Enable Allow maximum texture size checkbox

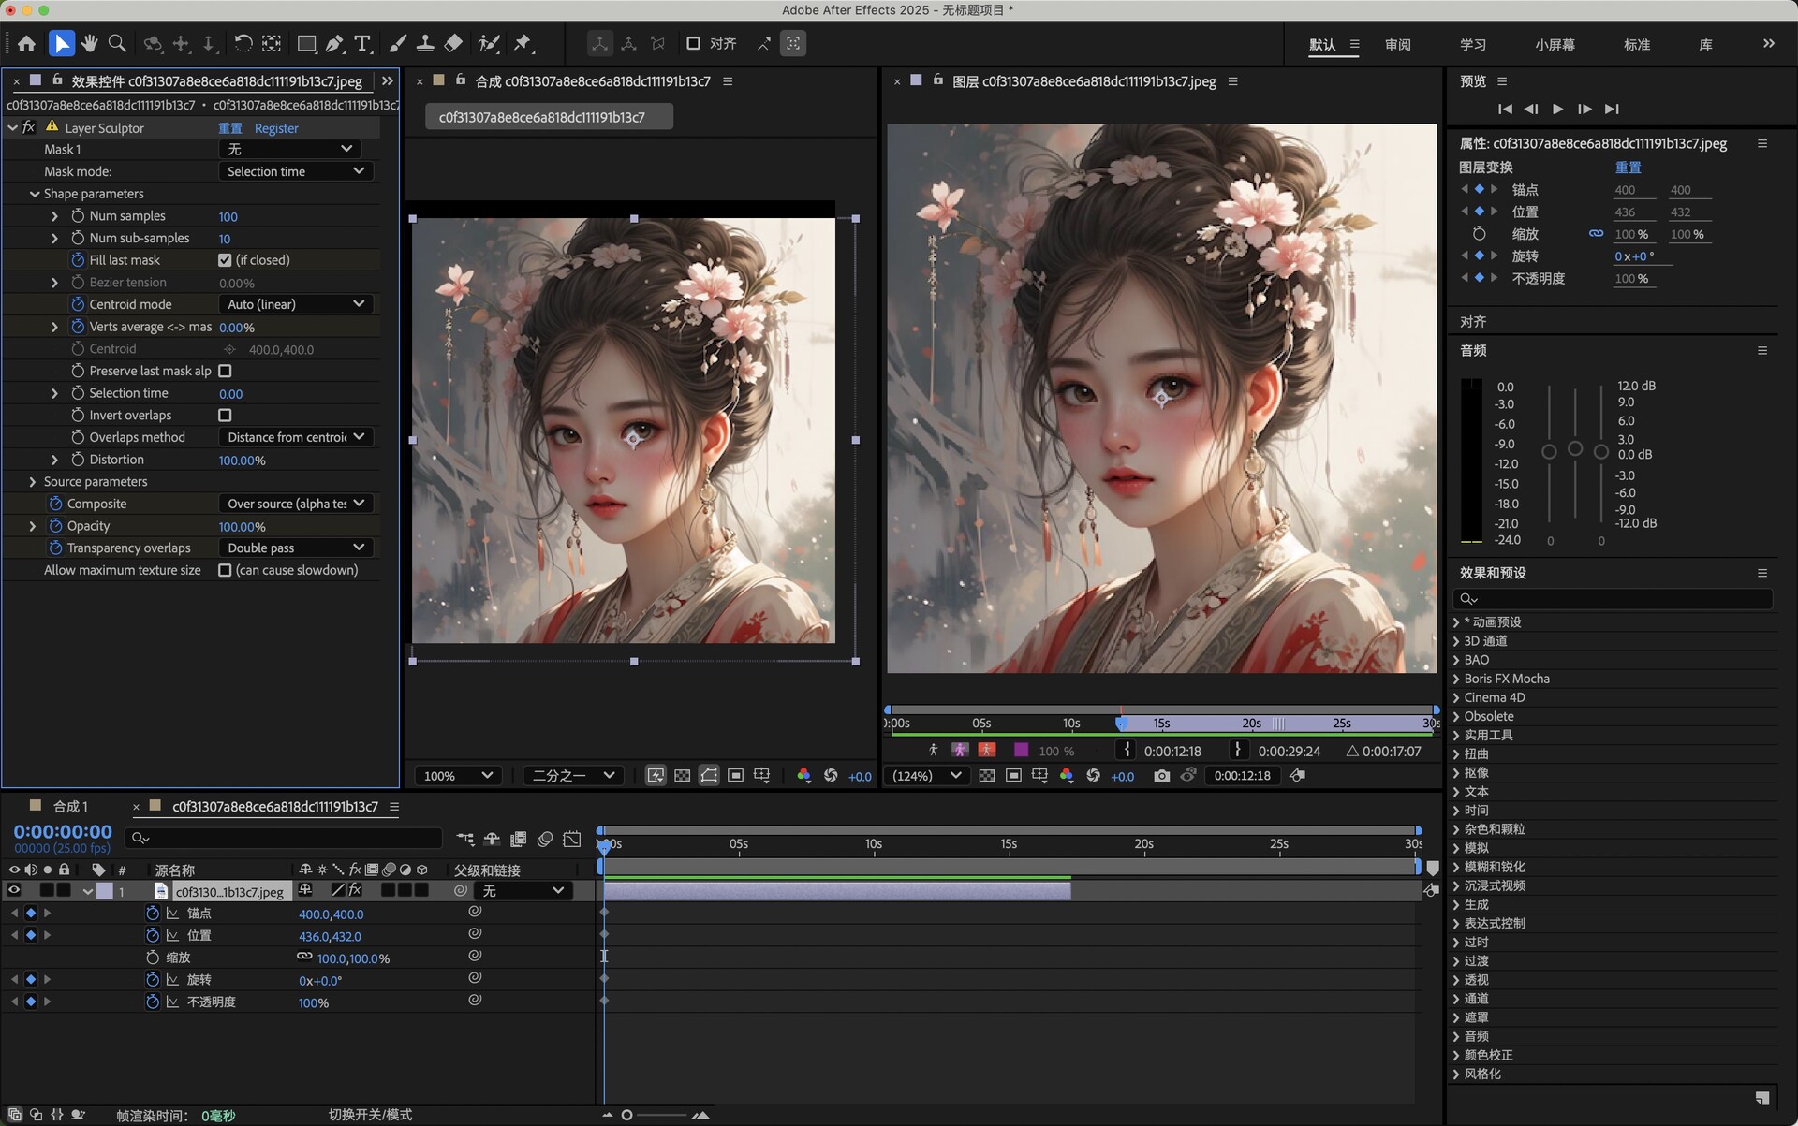point(225,570)
